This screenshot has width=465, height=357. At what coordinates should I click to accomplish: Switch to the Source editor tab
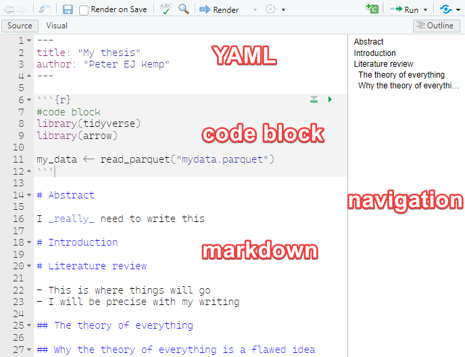(20, 26)
